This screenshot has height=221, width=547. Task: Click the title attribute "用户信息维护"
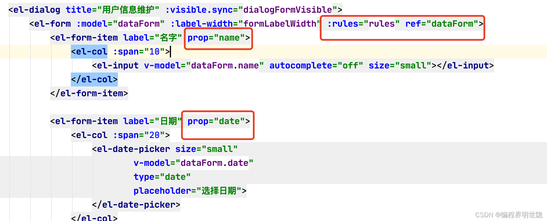coord(113,10)
